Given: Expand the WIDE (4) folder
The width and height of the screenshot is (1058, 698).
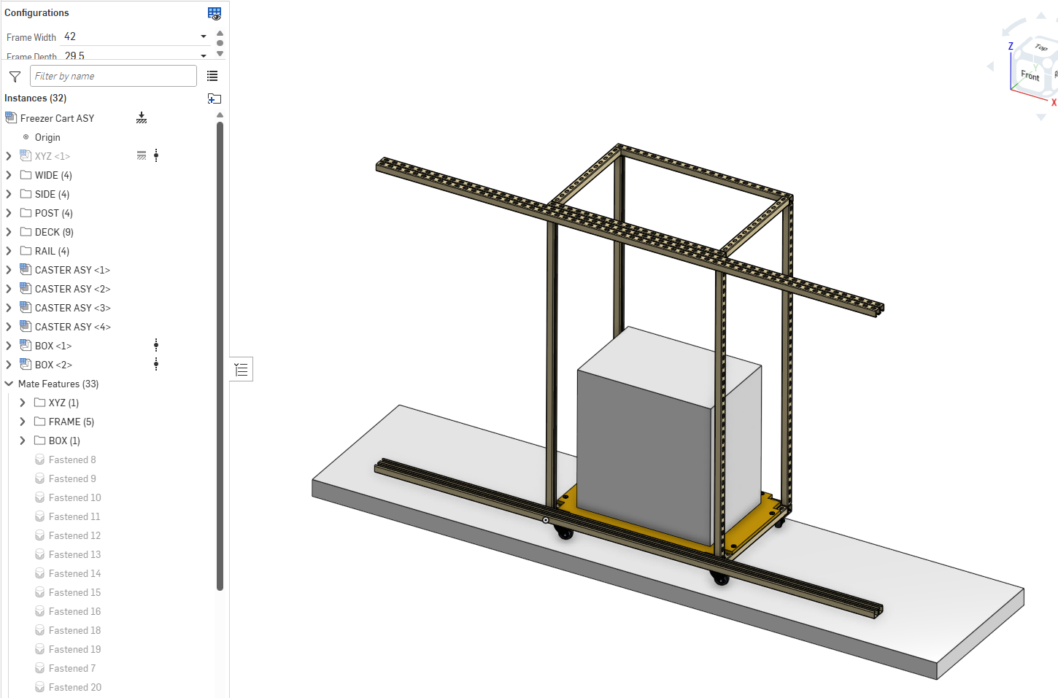Looking at the screenshot, I should tap(9, 175).
